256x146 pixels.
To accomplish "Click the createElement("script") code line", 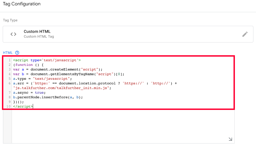I will click(x=58, y=69).
